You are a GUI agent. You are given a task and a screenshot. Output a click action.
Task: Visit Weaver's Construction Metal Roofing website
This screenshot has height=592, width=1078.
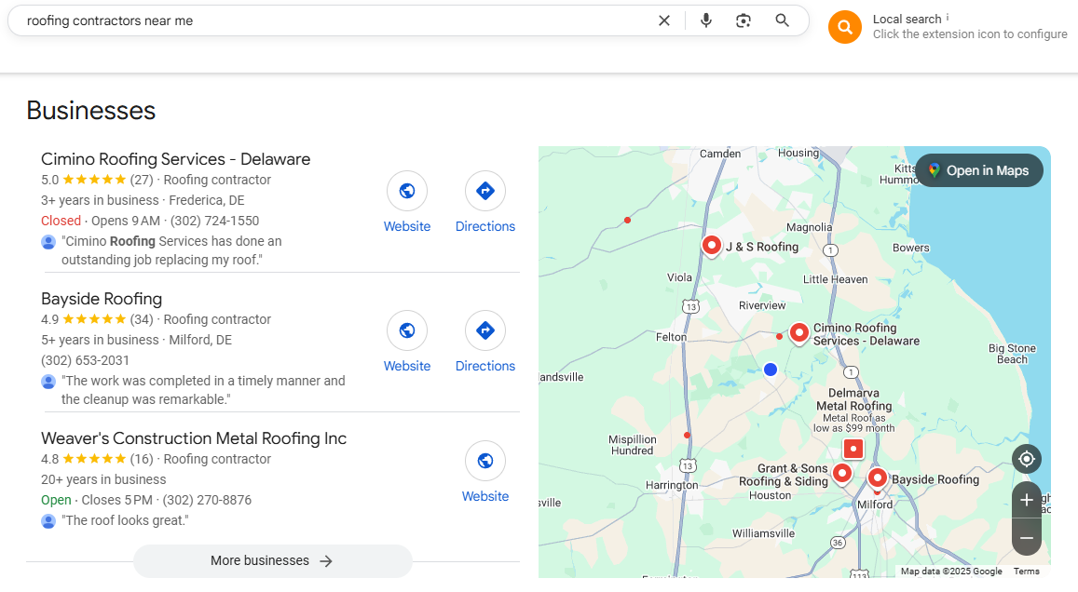(485, 462)
